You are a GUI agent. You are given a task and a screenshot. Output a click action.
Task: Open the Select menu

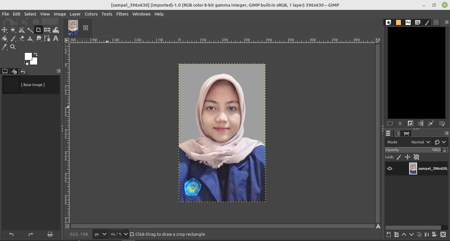pos(30,14)
